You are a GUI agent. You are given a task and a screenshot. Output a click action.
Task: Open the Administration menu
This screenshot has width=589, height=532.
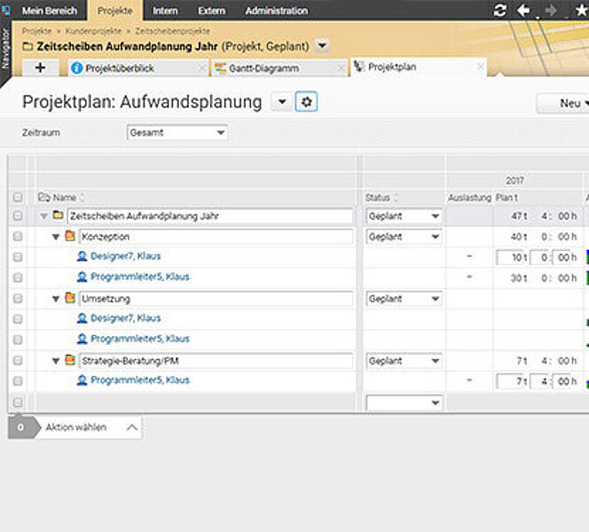click(277, 11)
